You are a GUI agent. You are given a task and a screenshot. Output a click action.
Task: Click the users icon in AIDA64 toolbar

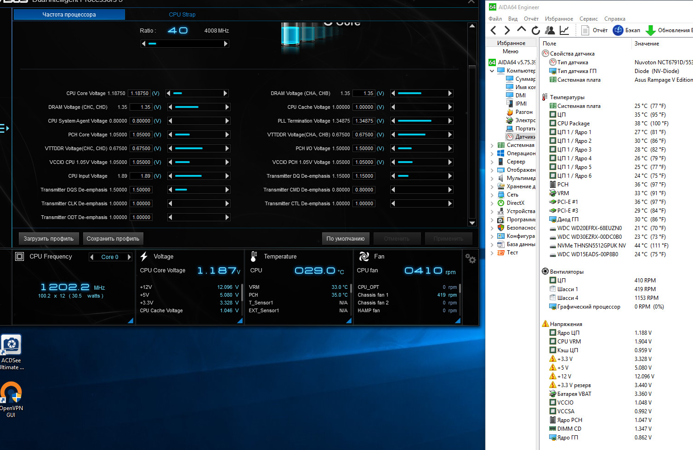coord(550,30)
